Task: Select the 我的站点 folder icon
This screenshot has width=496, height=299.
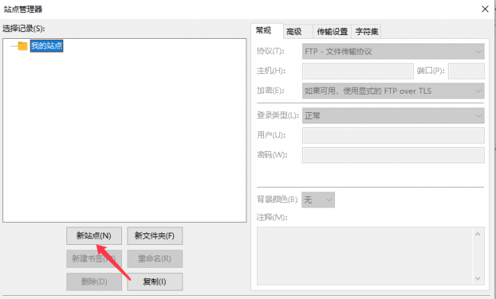Action: point(22,46)
